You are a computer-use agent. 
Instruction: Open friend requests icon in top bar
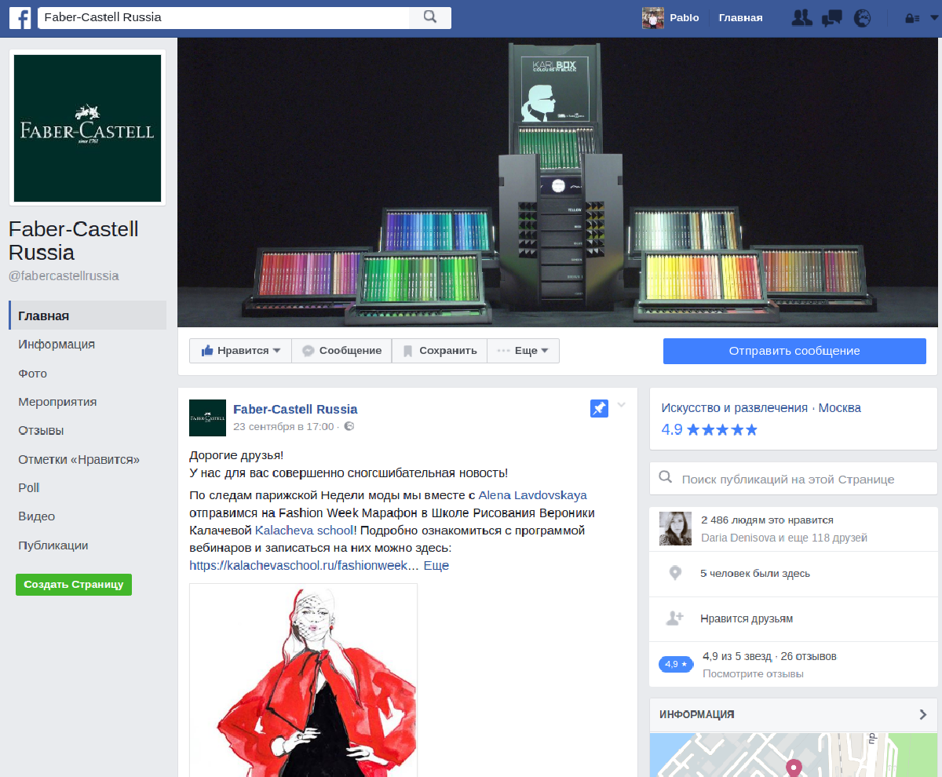coord(801,18)
